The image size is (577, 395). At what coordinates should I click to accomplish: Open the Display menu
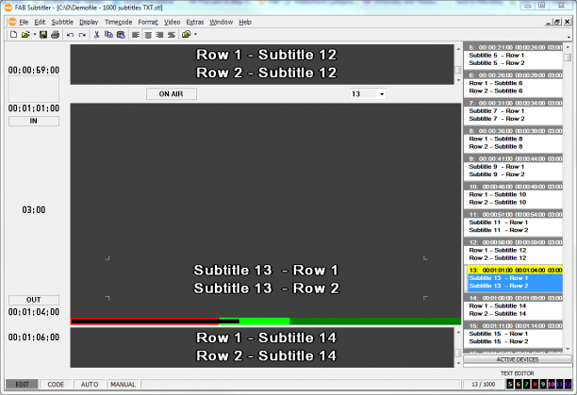pos(89,22)
